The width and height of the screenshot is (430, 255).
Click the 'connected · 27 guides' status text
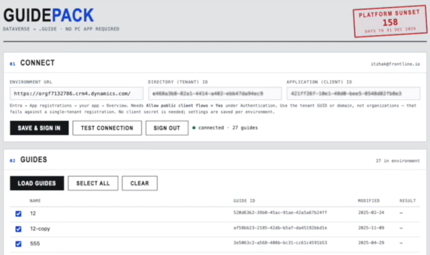[x=228, y=128]
